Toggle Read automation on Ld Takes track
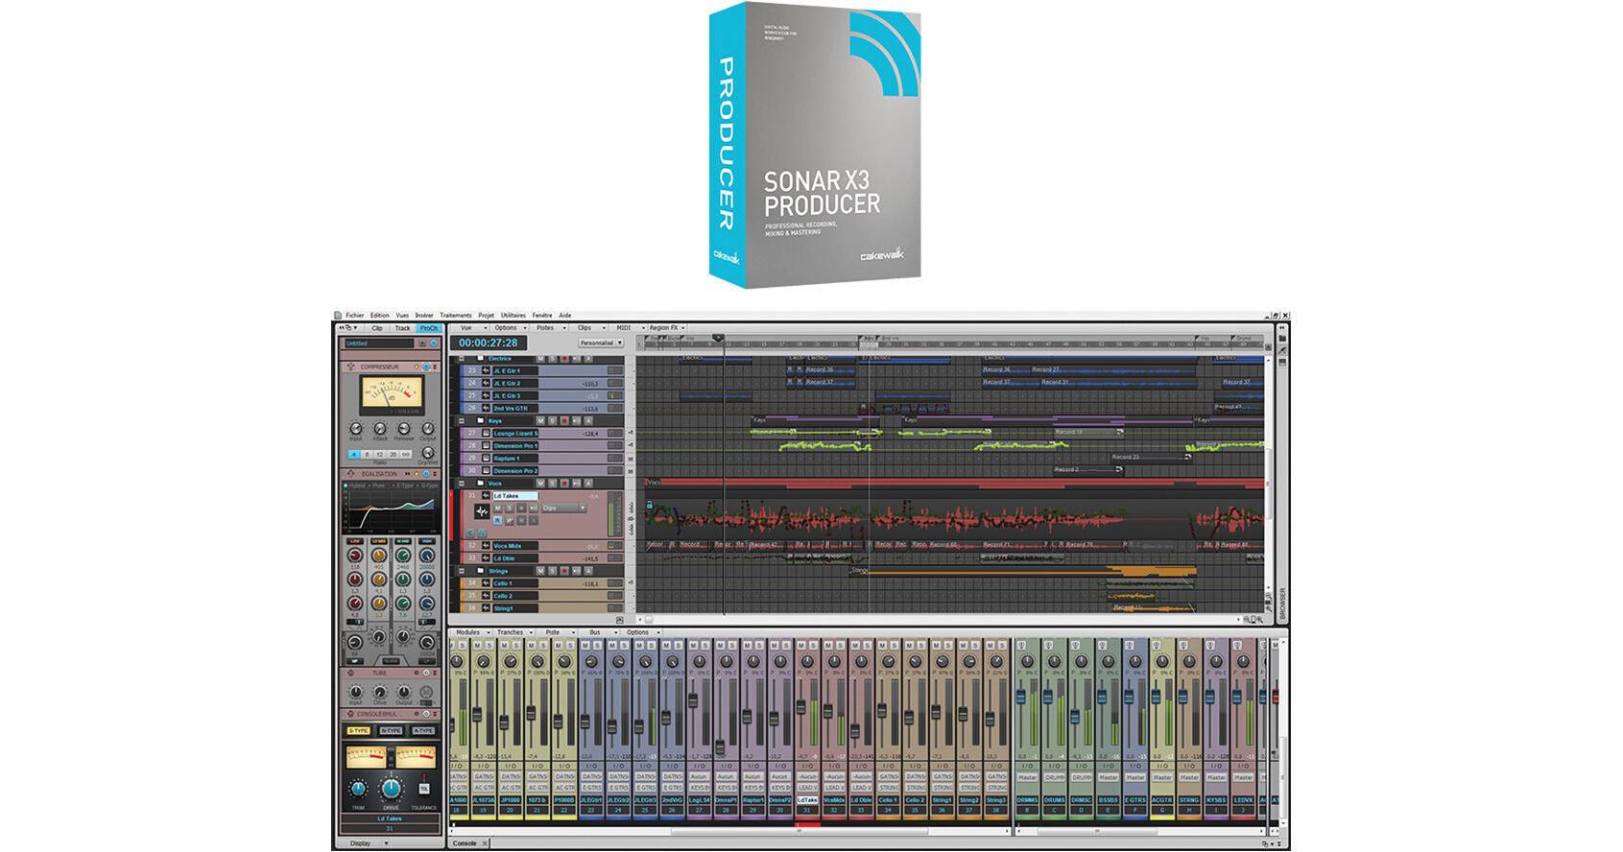The height and width of the screenshot is (852, 1623). pos(497,520)
